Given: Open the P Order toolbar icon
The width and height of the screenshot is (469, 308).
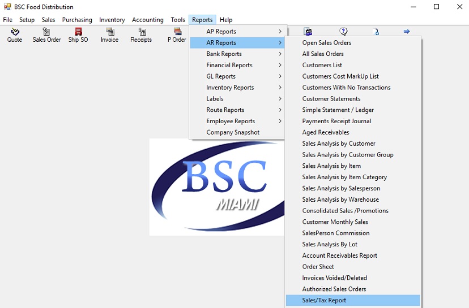Looking at the screenshot, I should (178, 31).
